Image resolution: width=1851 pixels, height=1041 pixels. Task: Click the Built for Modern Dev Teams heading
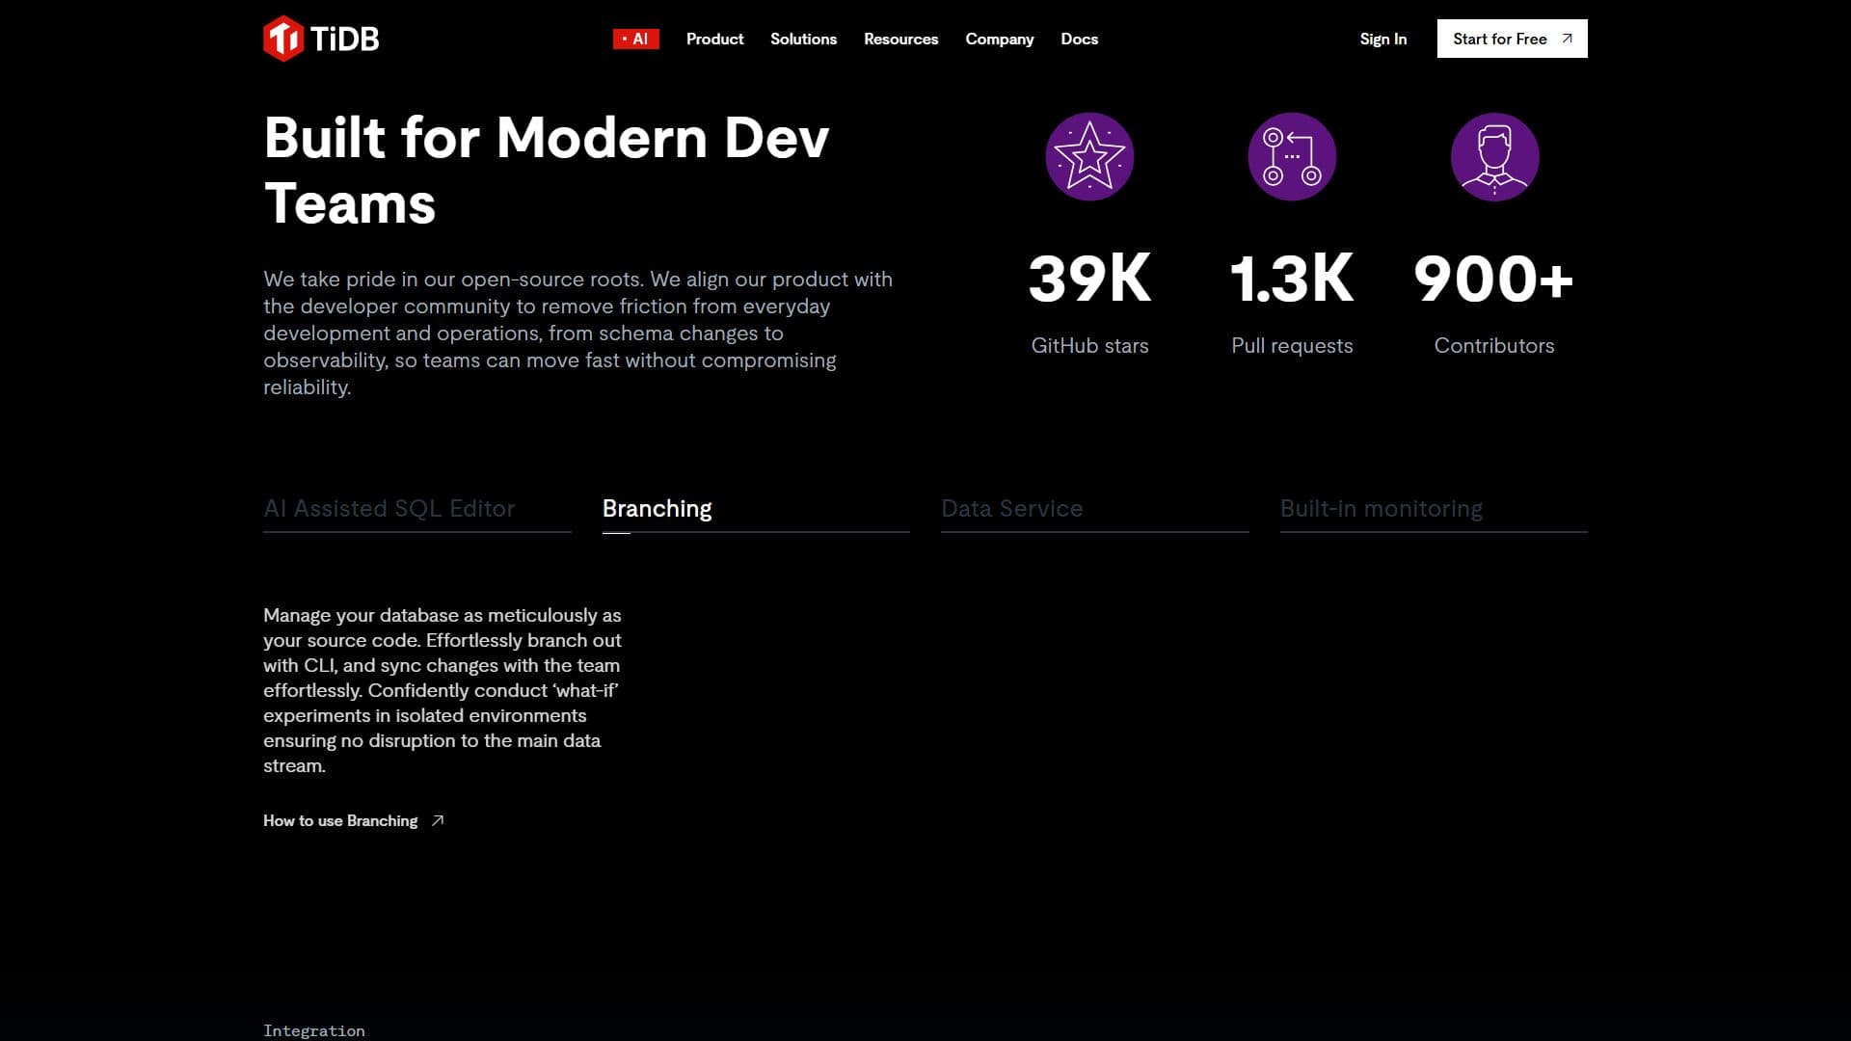coord(546,171)
